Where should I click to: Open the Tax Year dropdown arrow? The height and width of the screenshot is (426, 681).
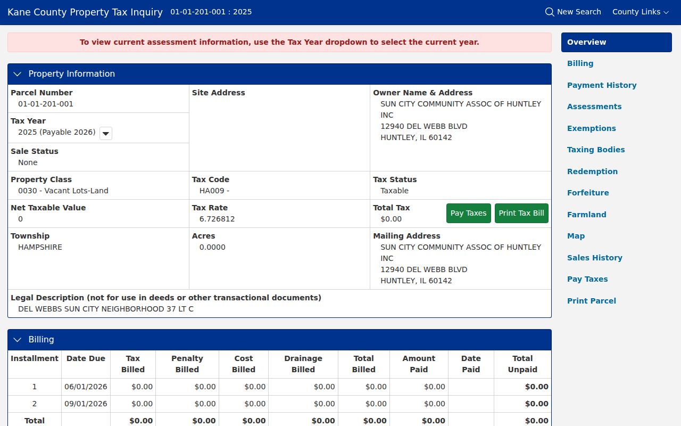coord(106,133)
